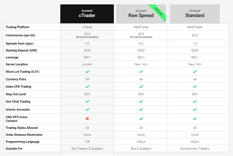Click Raw Spread CNS VPS checkmark
This screenshot has height=156, width=233.
[141, 119]
